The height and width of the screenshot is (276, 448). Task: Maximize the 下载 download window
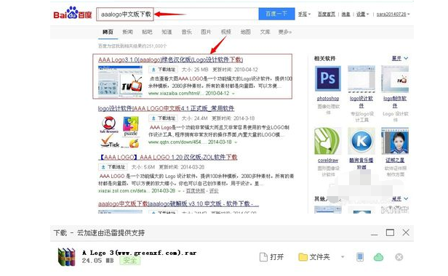click(390, 232)
